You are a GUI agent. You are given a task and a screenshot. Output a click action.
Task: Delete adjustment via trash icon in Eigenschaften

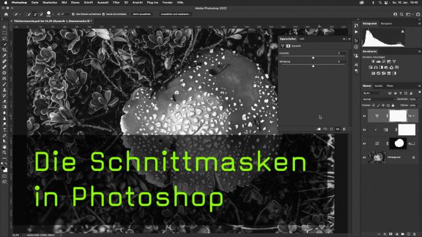coord(344,130)
